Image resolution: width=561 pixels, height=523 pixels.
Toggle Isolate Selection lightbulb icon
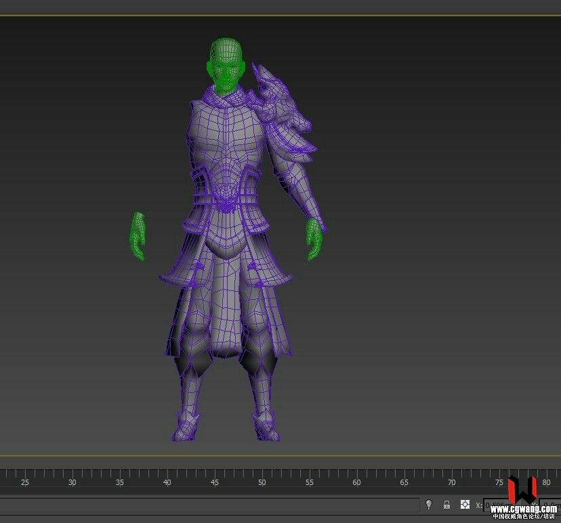(429, 505)
